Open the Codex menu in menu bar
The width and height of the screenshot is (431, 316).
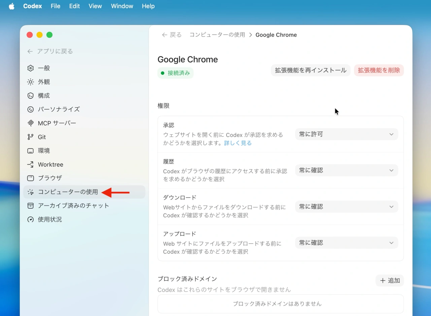32,6
